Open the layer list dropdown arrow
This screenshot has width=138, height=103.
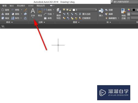96,10
